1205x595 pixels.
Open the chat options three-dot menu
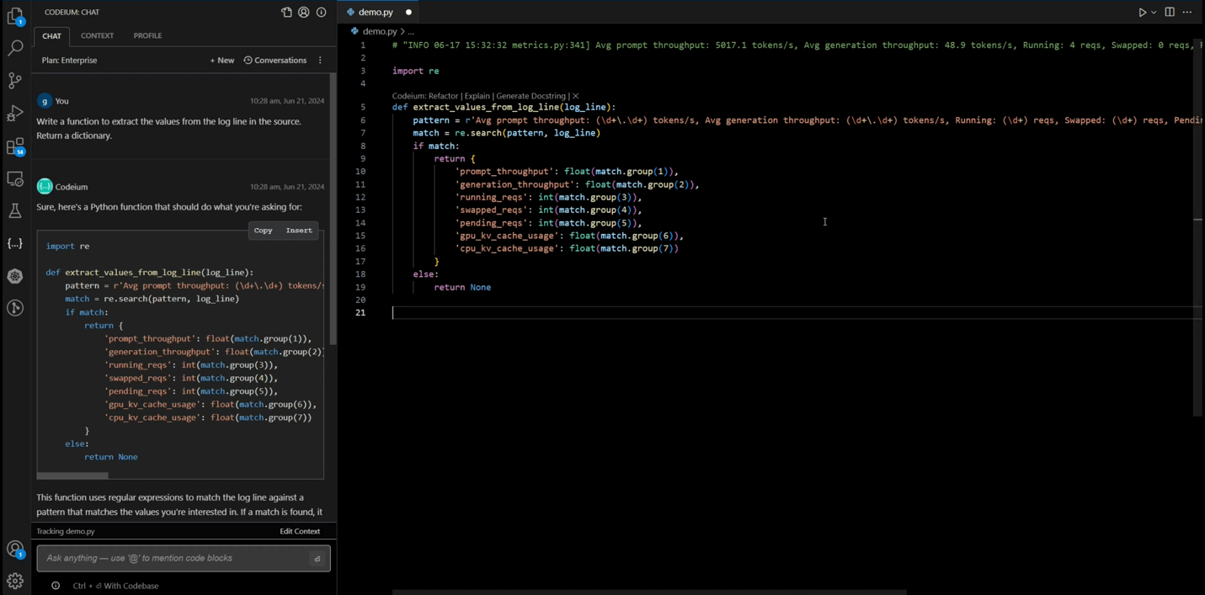click(320, 61)
